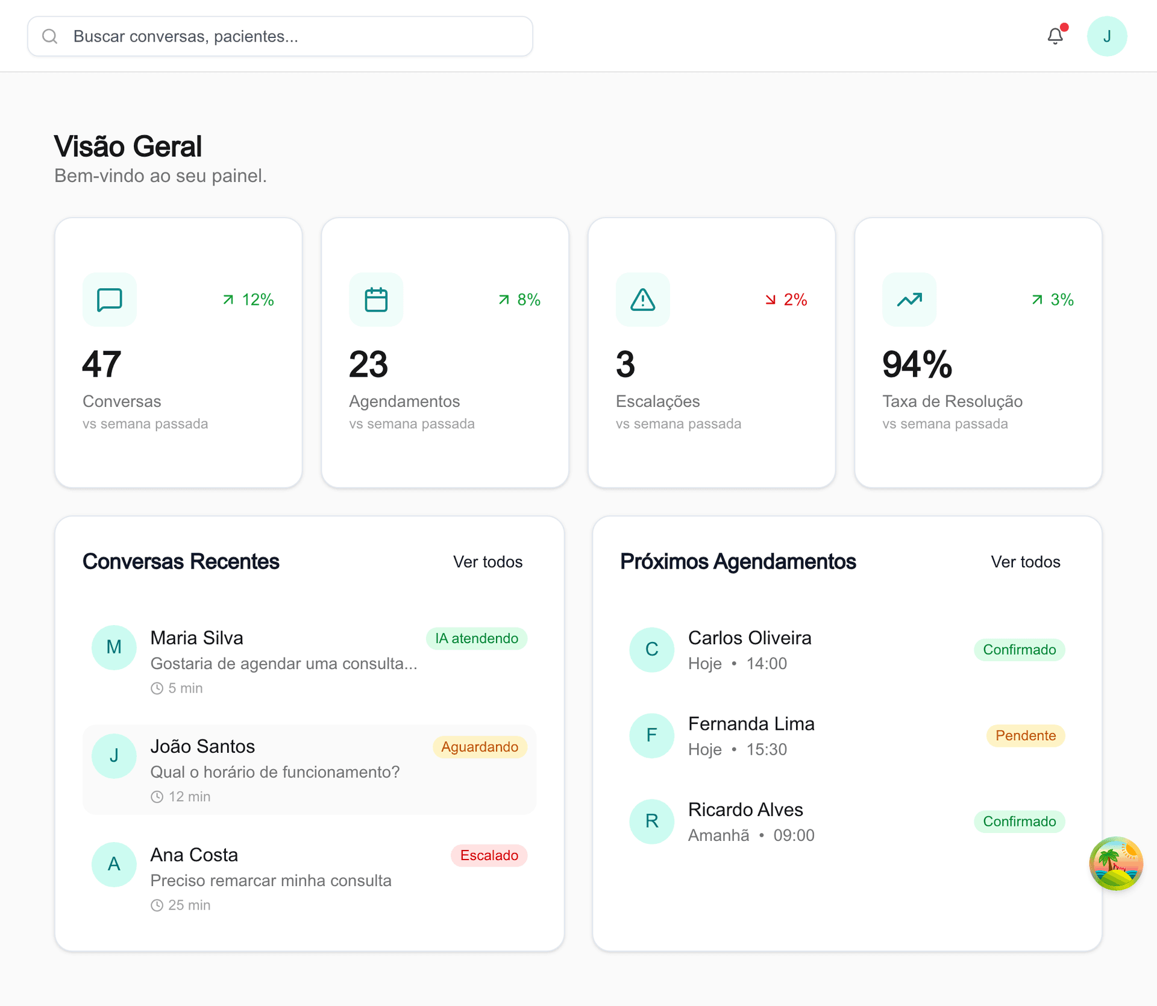Expand Ana Costa's Escalado conversation
The width and height of the screenshot is (1157, 1006).
pos(489,855)
